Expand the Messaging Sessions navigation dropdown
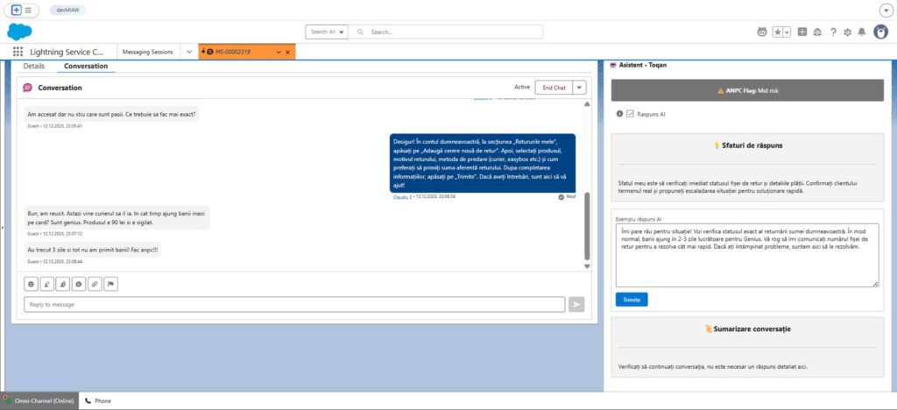 (x=189, y=53)
